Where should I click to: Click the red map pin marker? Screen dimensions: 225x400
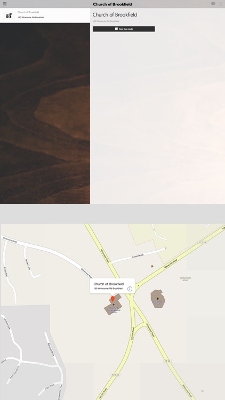112,299
